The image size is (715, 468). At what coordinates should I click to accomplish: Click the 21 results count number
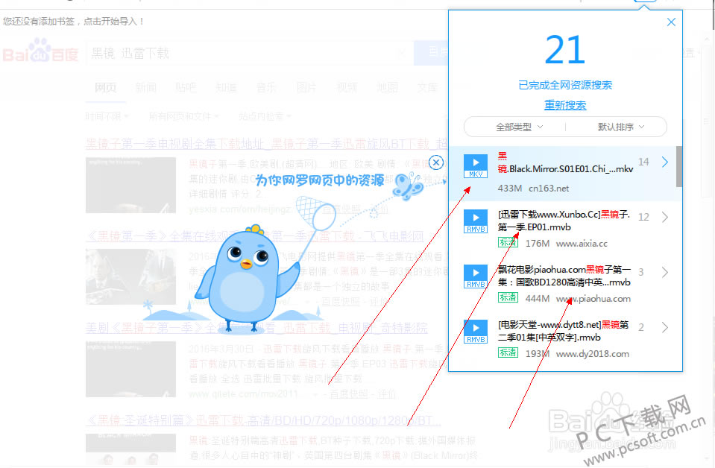[x=565, y=50]
